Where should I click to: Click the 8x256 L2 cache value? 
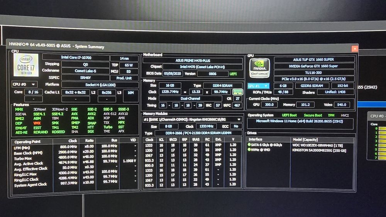107,93
